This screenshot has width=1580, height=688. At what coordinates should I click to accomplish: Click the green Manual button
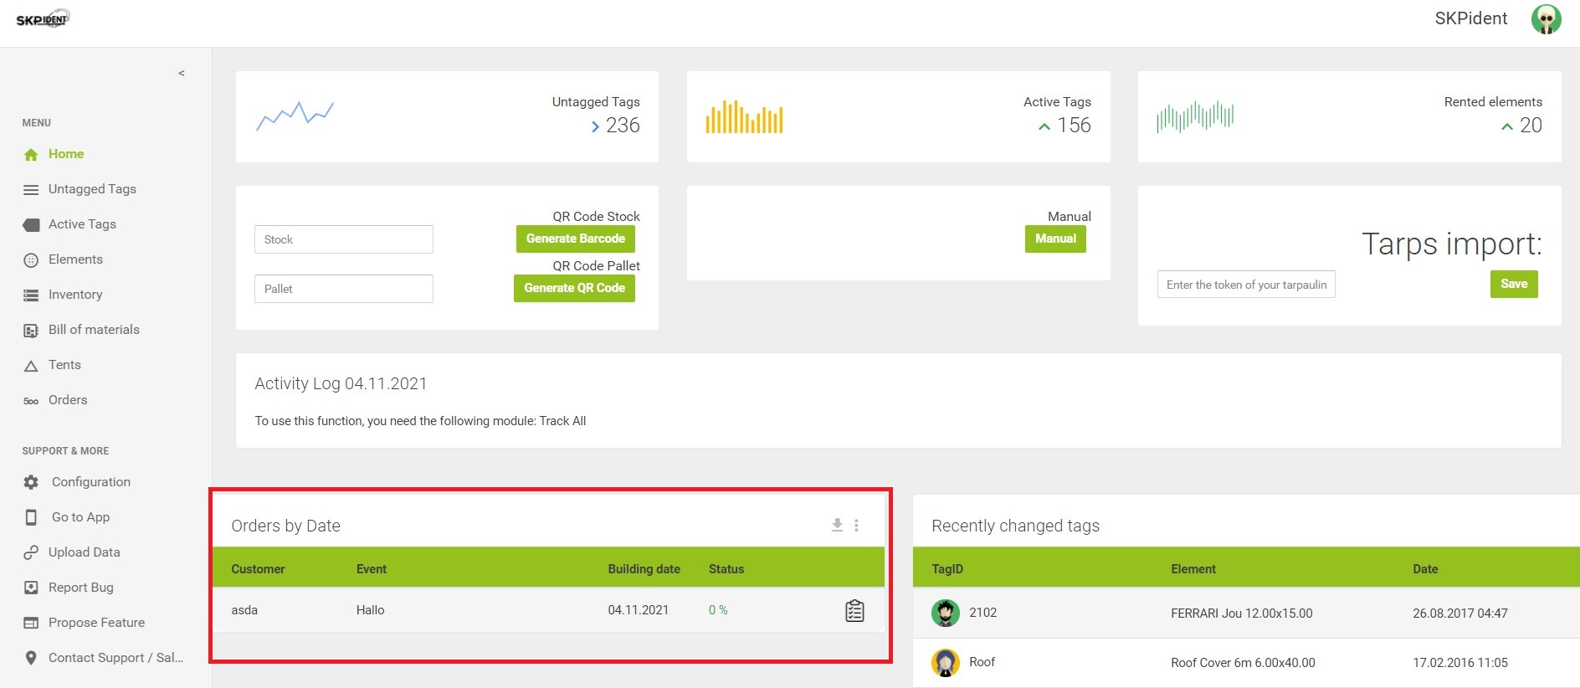[1055, 239]
